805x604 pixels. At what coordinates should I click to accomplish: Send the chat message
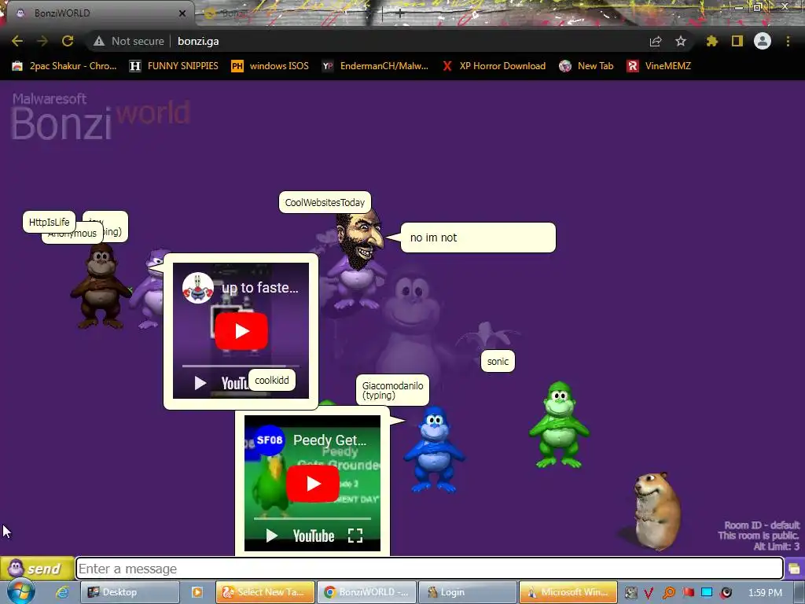click(37, 569)
